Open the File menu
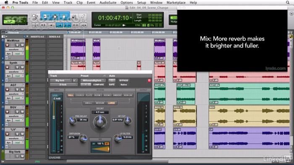 tap(35, 3)
